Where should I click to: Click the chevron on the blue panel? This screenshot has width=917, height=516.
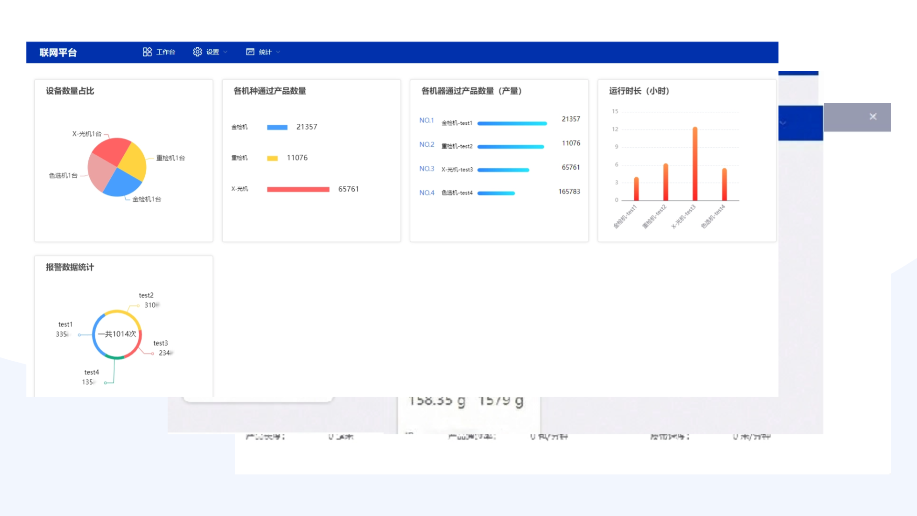(783, 123)
